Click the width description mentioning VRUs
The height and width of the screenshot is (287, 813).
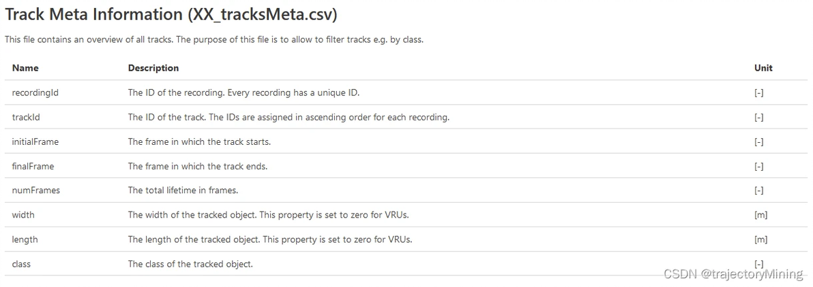(269, 215)
